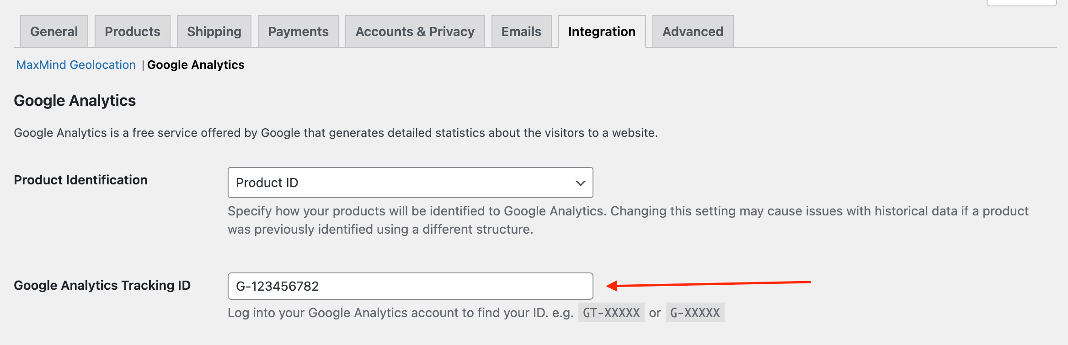Click the Google Analytics Tracking ID label
The image size is (1068, 345).
pos(102,285)
